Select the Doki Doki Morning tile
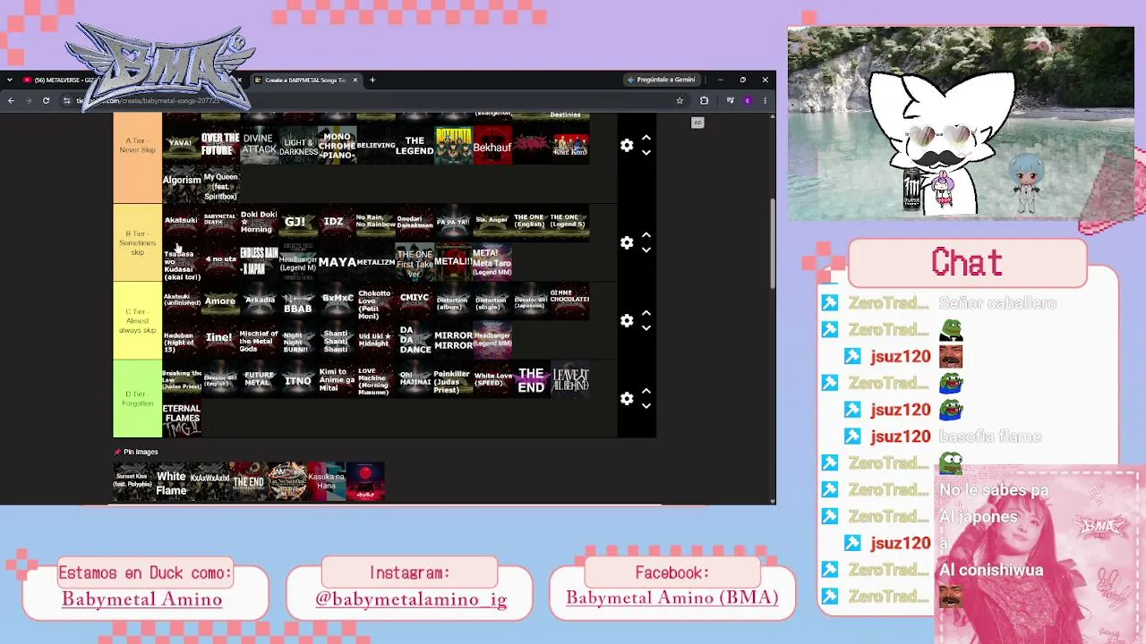This screenshot has height=644, width=1146. tap(259, 223)
